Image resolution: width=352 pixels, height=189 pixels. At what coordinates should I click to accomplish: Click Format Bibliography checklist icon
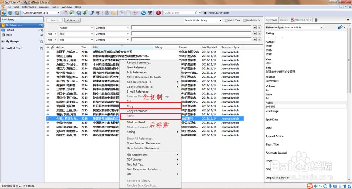pyautogui.click(x=128, y=13)
